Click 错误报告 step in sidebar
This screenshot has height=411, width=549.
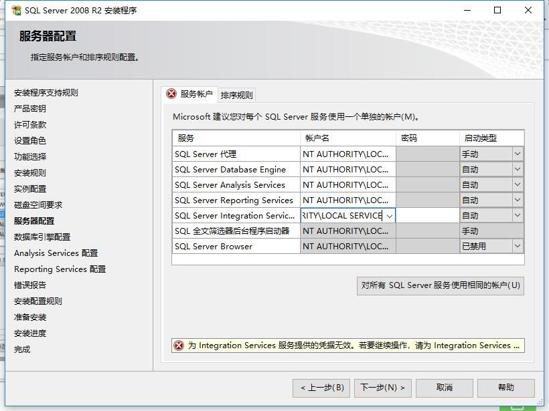(29, 285)
